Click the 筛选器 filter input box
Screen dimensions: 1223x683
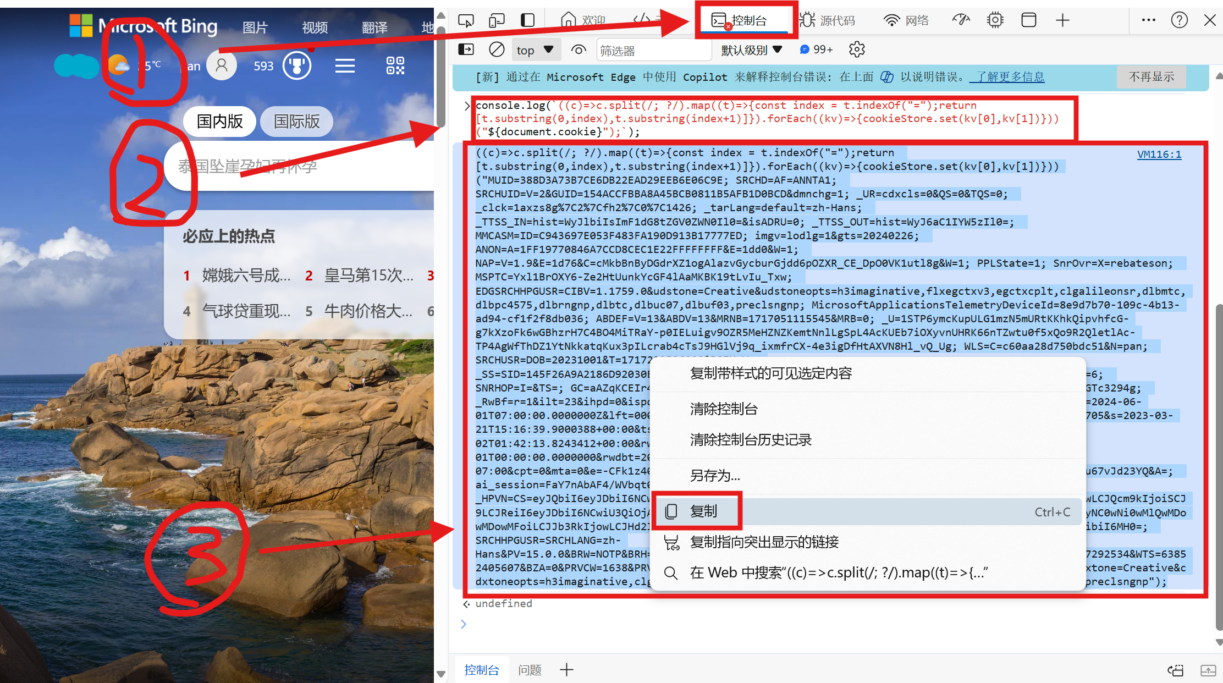click(x=653, y=50)
